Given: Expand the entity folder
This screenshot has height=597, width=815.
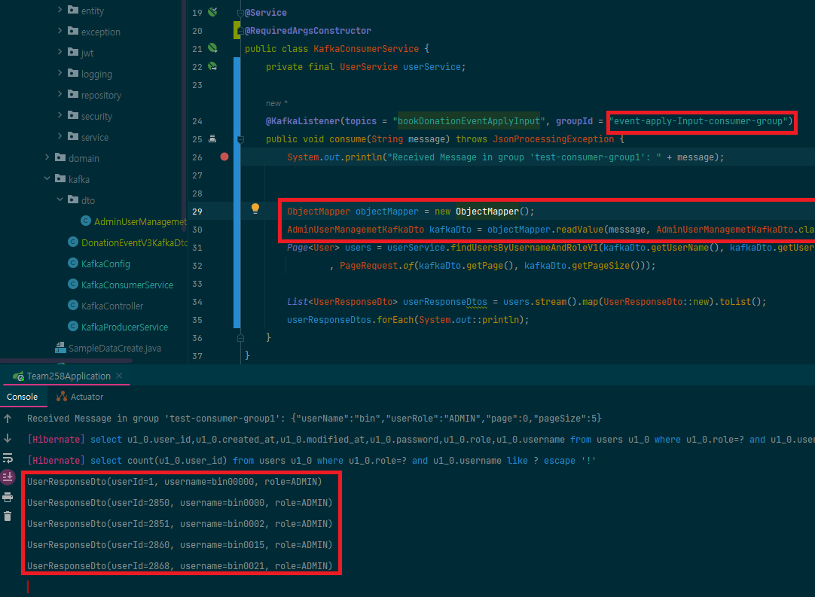Looking at the screenshot, I should pos(60,9).
